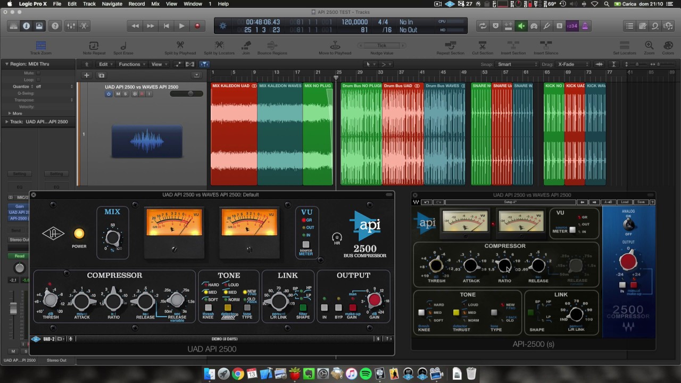The height and width of the screenshot is (383, 681).
Task: Open the Editors scissors icon
Action: tap(84, 26)
